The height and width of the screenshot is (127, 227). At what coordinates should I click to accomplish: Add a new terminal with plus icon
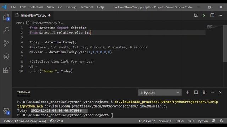click(x=188, y=92)
